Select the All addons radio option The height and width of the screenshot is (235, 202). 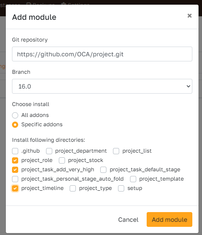[15, 115]
